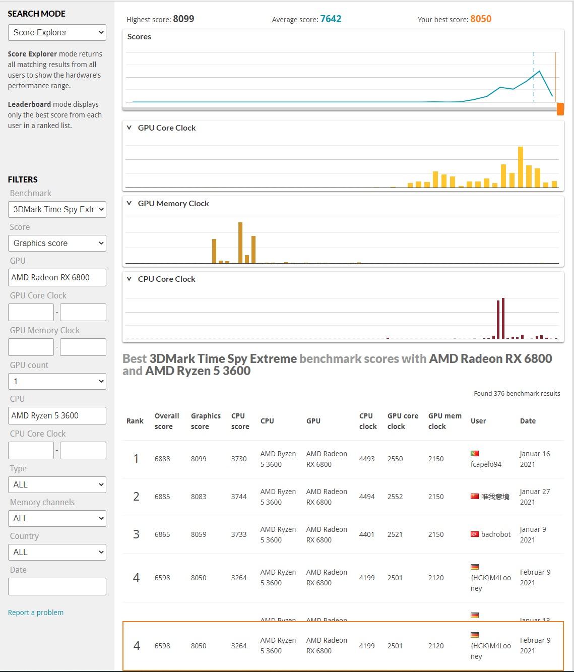Click the tallest bar in GPU Memory Clock chart
Screen dimensions: 574x672
[240, 242]
